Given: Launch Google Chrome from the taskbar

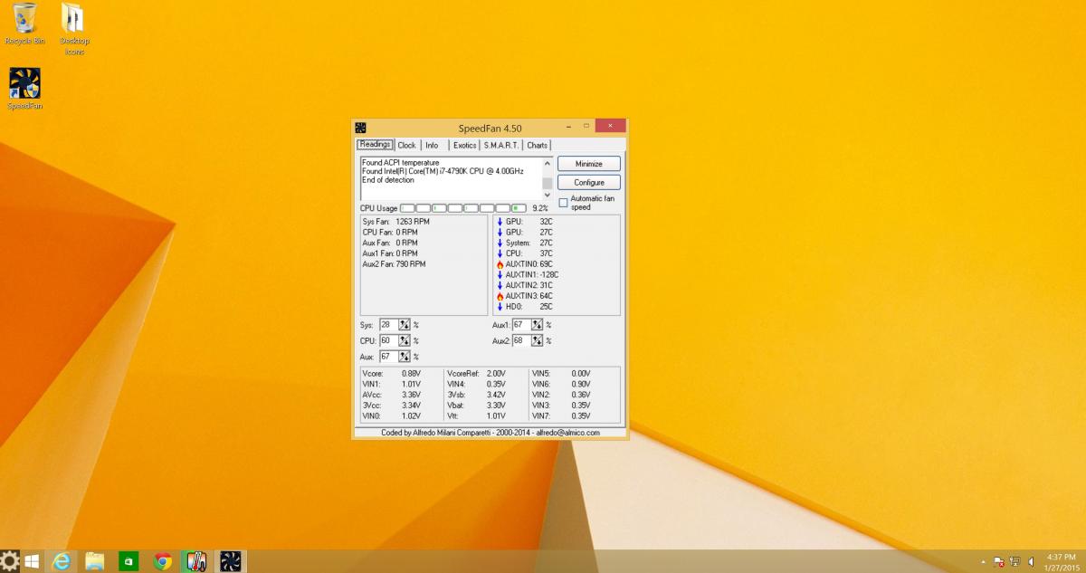Looking at the screenshot, I should pyautogui.click(x=163, y=561).
